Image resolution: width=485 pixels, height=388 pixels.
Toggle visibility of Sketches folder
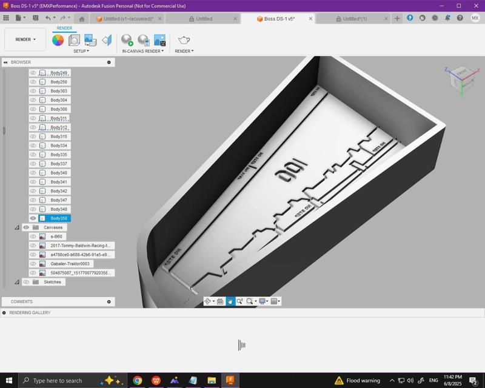(x=26, y=282)
